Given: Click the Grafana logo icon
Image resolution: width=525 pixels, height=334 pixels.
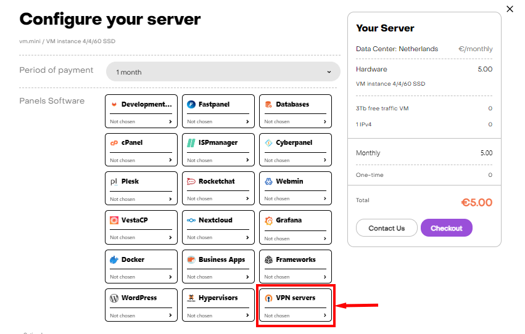Looking at the screenshot, I should tap(268, 221).
